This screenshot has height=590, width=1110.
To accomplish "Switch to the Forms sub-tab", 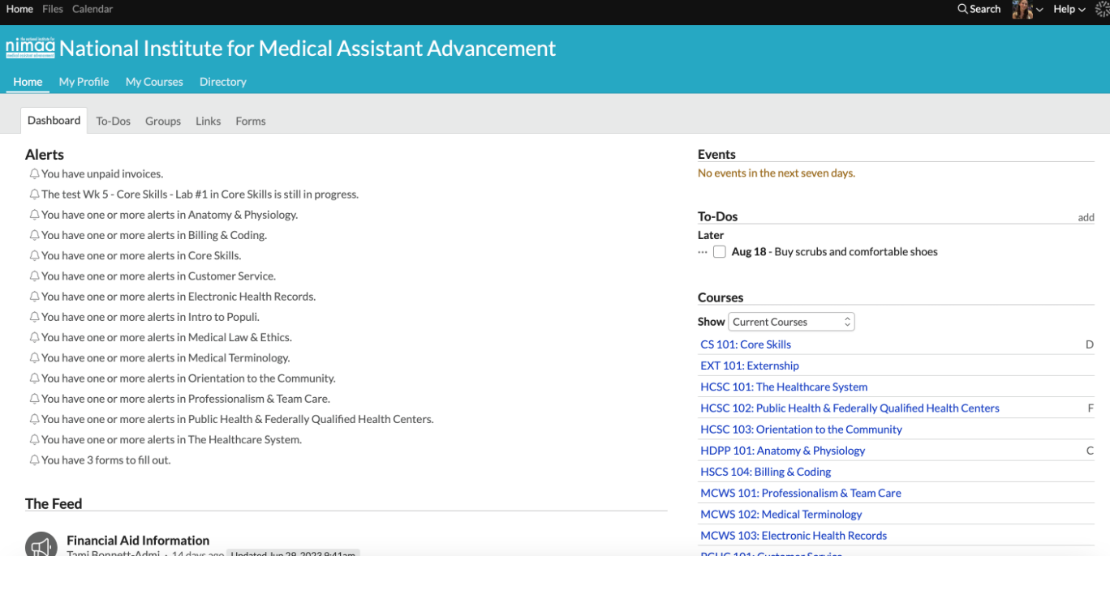I will [x=251, y=121].
